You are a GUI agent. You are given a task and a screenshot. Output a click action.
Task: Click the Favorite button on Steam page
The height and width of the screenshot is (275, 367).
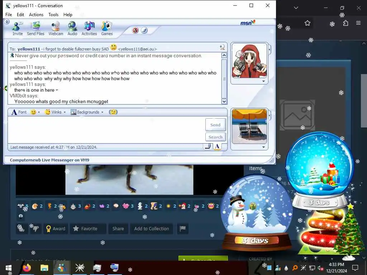88,229
